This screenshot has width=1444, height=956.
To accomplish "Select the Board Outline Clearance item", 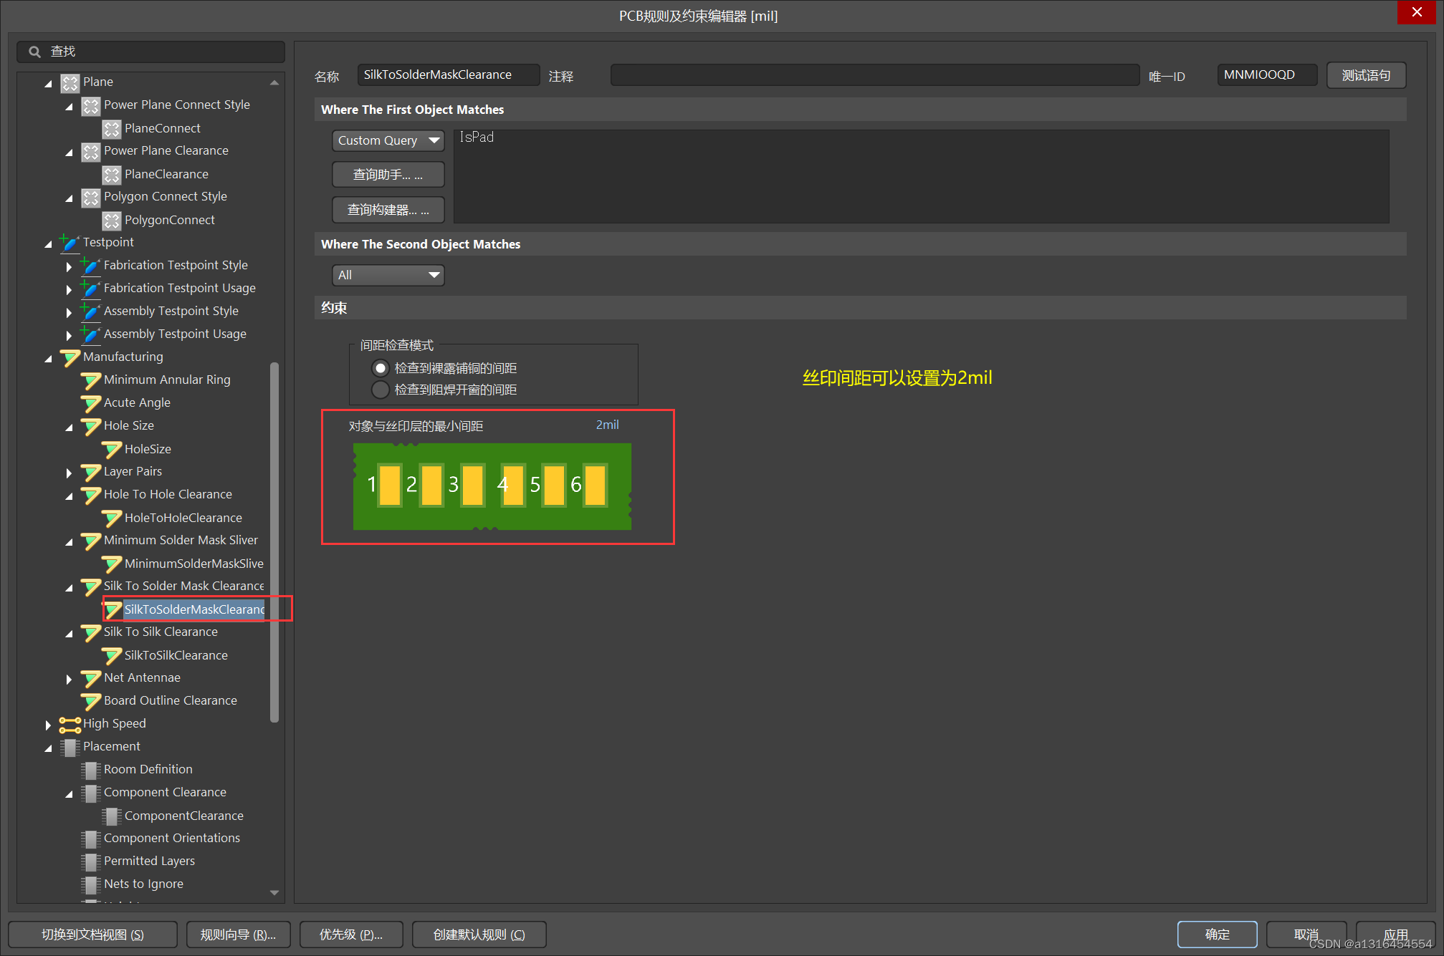I will pyautogui.click(x=170, y=700).
